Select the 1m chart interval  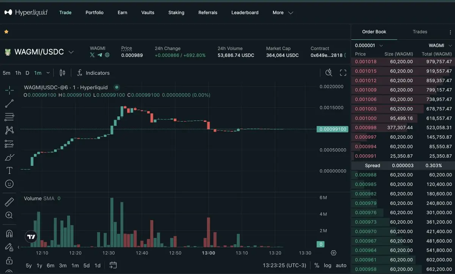(x=38, y=73)
